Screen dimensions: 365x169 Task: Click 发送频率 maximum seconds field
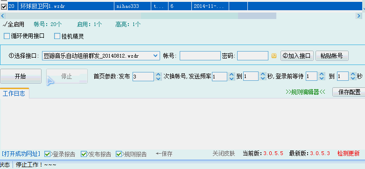click(251, 77)
